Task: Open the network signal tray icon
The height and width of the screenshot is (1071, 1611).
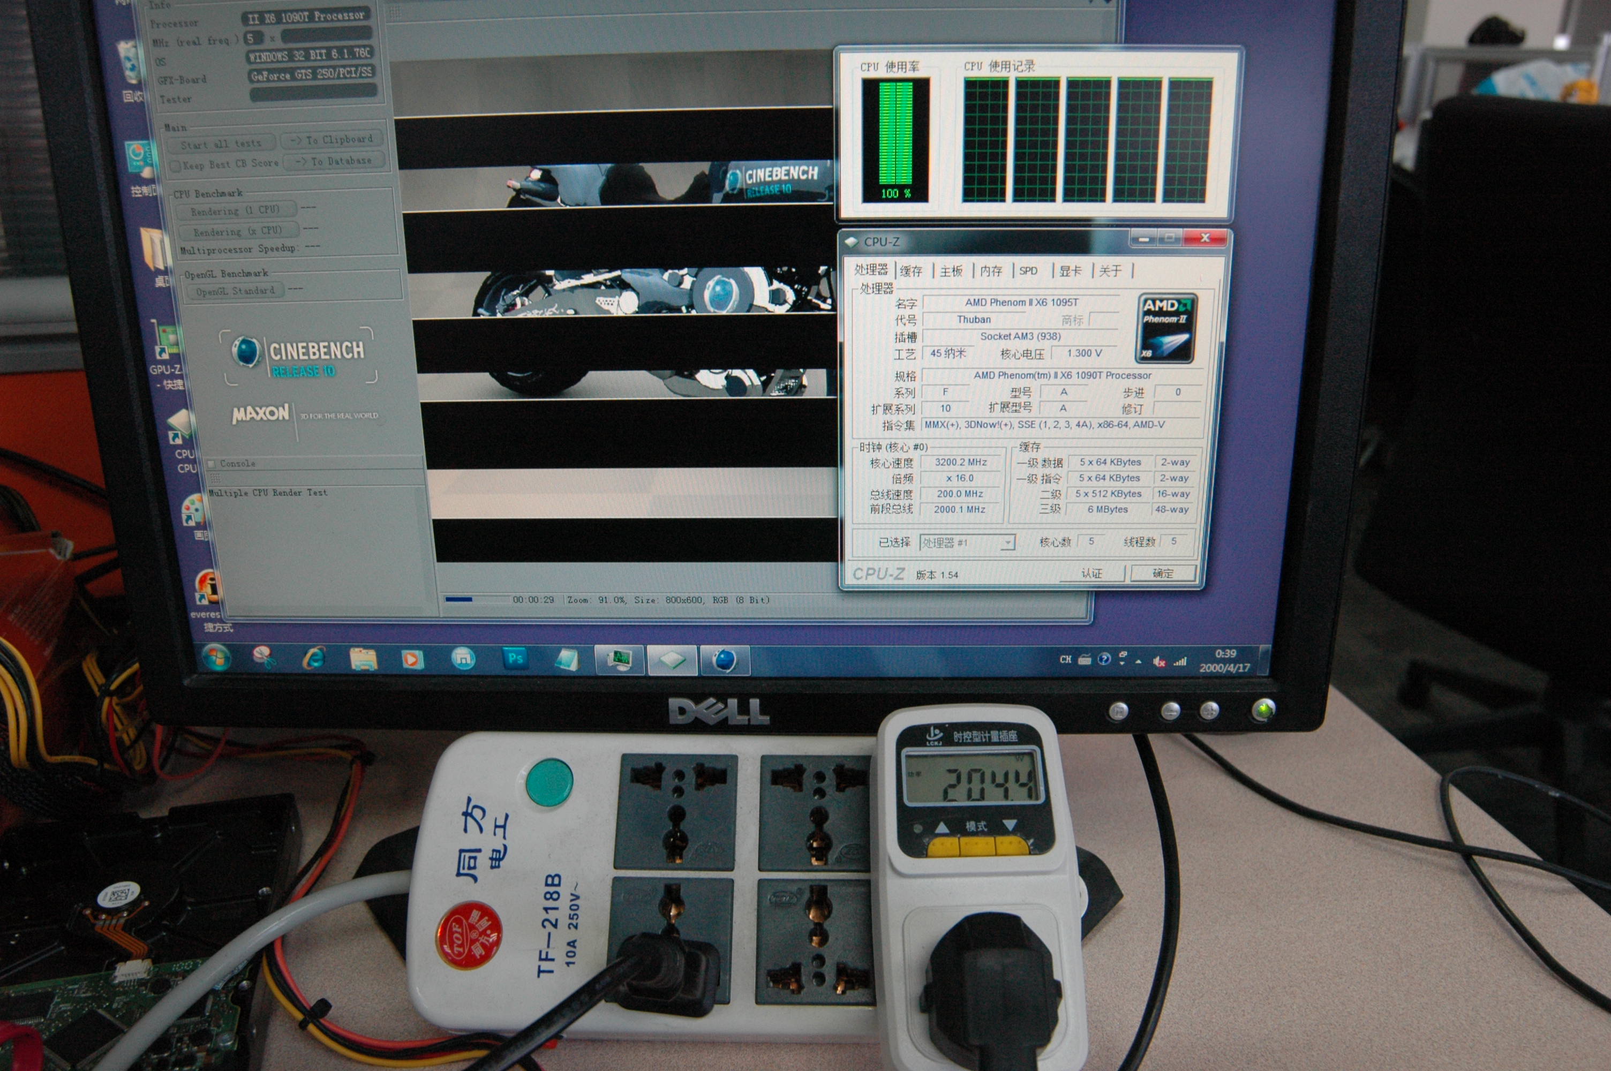Action: 1179,661
